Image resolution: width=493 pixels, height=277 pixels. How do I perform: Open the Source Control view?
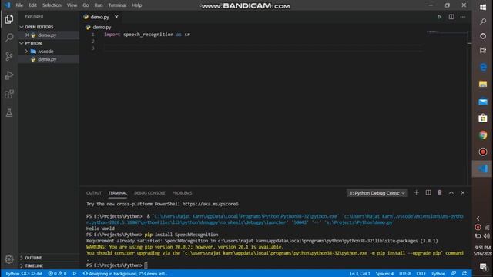pos(8,56)
